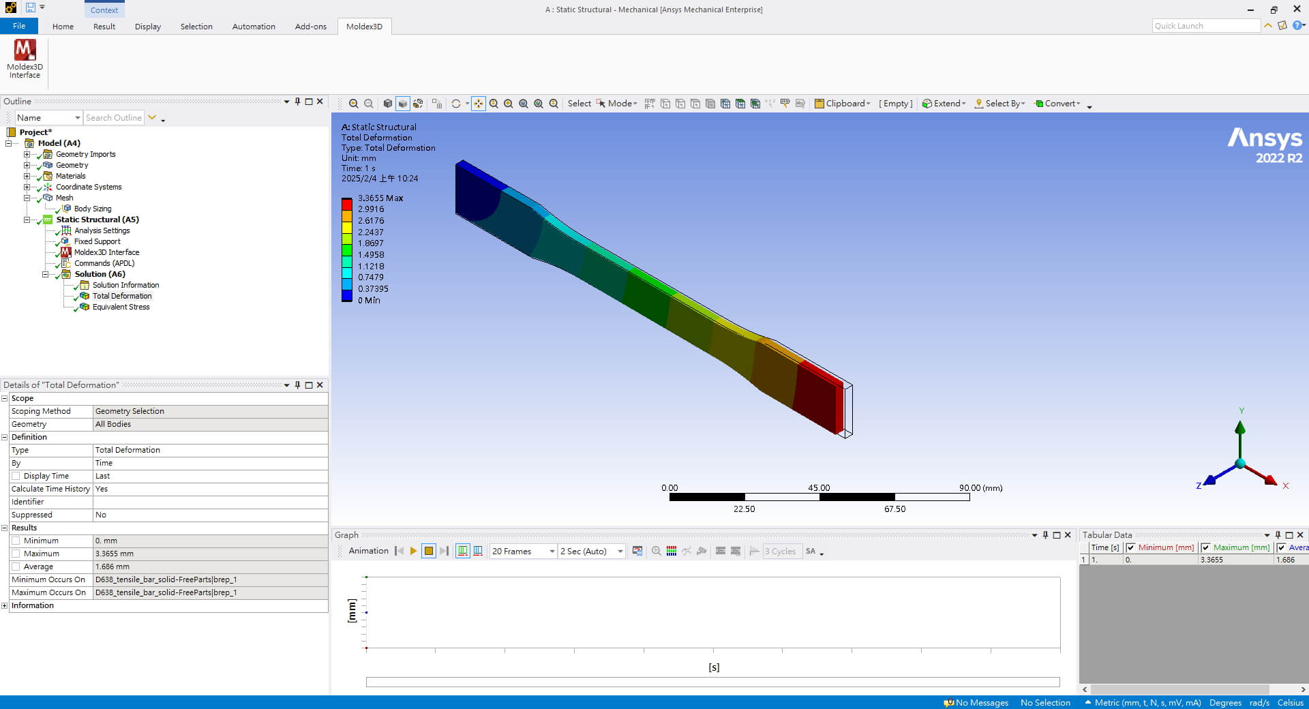This screenshot has height=709, width=1309.
Task: Expand the Information section in Details
Action: pos(4,605)
